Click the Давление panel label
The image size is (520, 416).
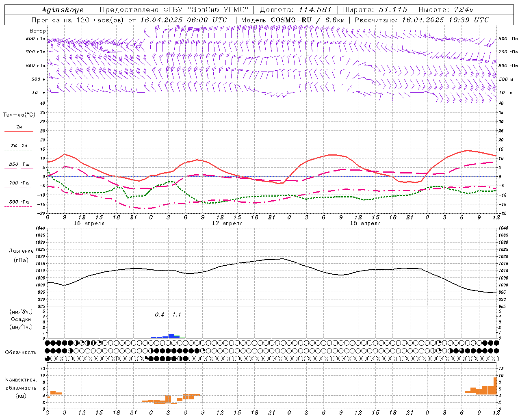[x=21, y=251]
